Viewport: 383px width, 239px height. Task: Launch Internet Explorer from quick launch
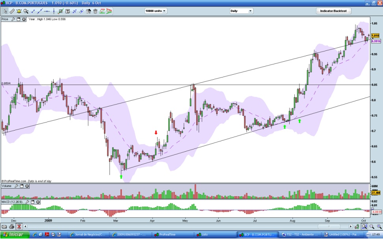pyautogui.click(x=35, y=235)
